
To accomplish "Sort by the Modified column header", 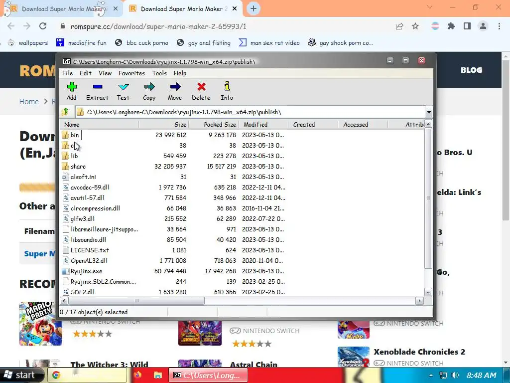I will (x=263, y=124).
